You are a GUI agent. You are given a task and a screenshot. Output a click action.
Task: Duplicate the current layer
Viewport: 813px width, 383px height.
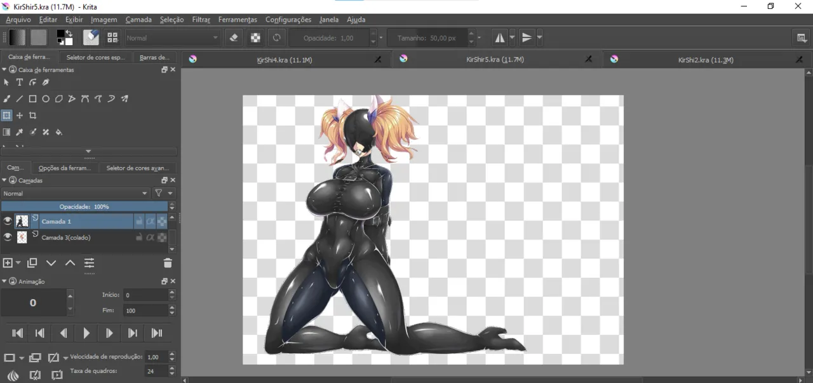tap(32, 263)
